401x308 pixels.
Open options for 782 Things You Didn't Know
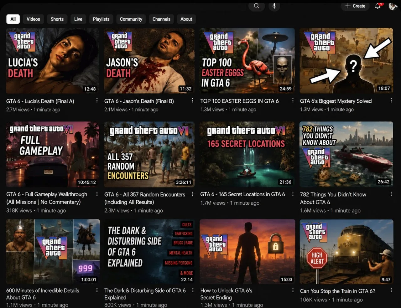(391, 194)
